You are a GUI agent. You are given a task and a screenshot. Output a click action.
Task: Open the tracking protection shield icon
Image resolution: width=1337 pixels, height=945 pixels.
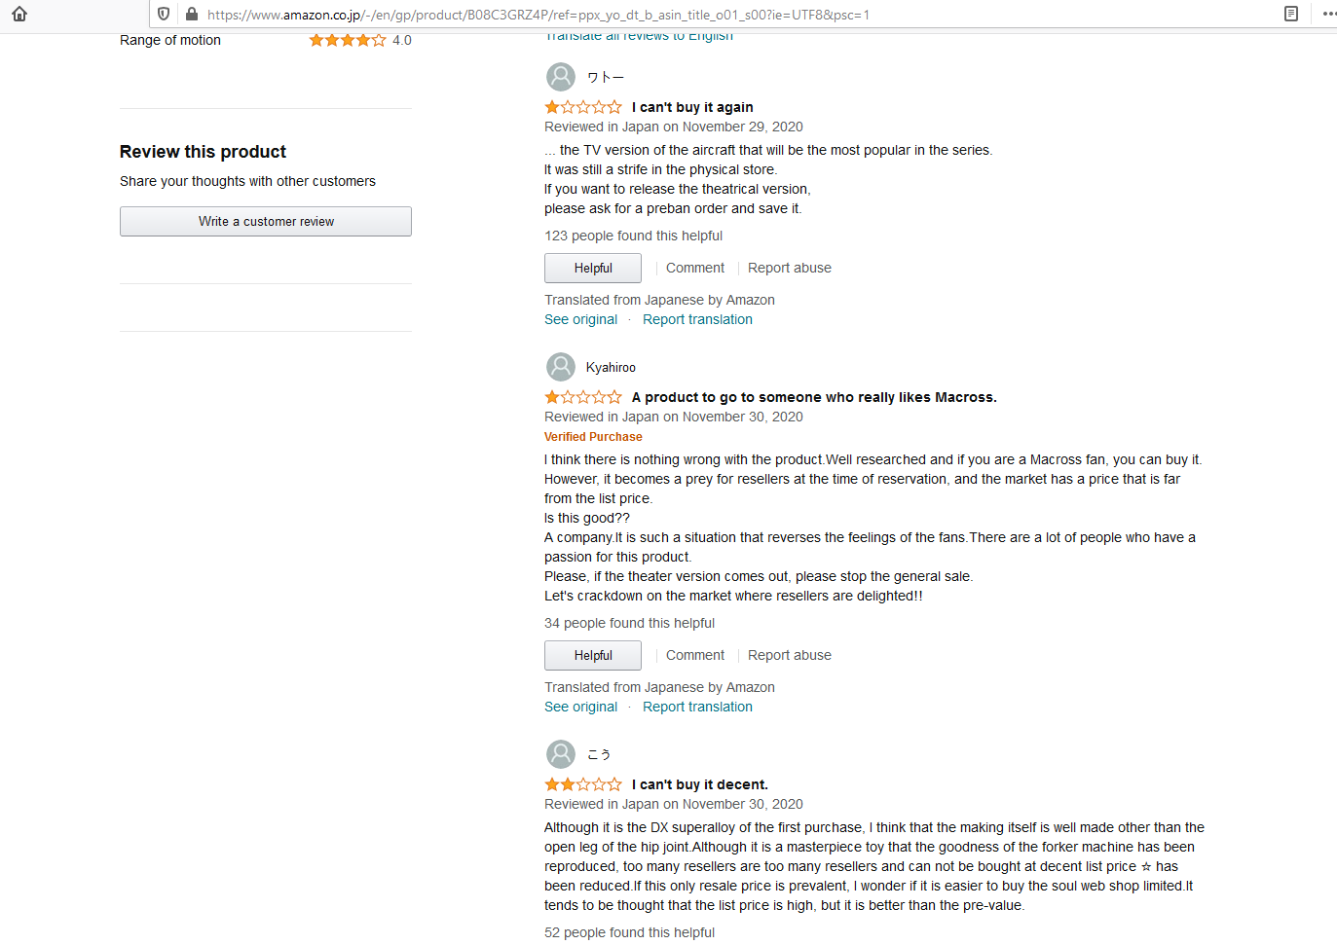click(164, 14)
